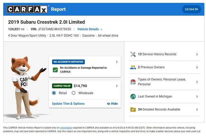This screenshot has width=206, height=136.
Task: Collapse the Vehicle Details section
Action: pos(89,29)
